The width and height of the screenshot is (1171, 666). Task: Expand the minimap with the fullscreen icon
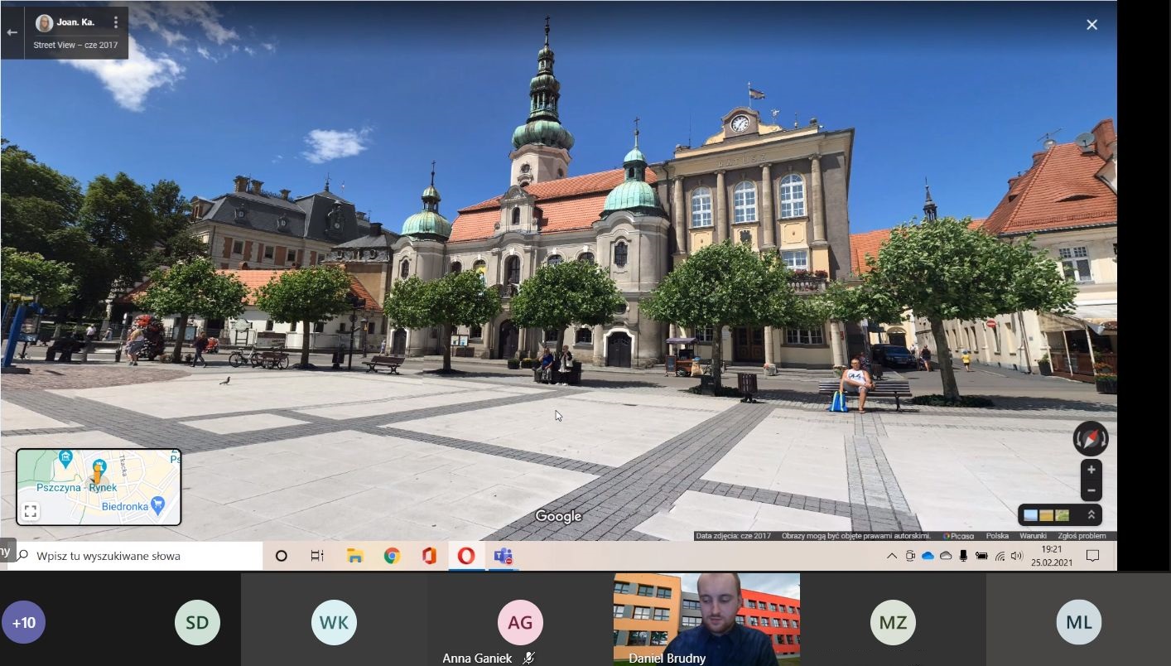pyautogui.click(x=31, y=511)
